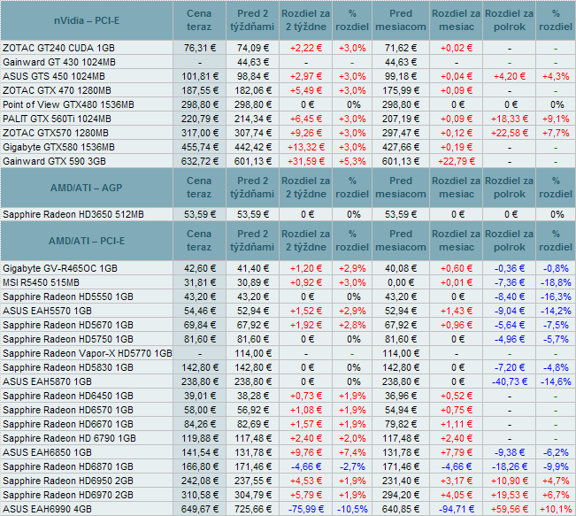Click current price 632,72 € cell
Image resolution: width=576 pixels, height=516 pixels.
click(200, 161)
